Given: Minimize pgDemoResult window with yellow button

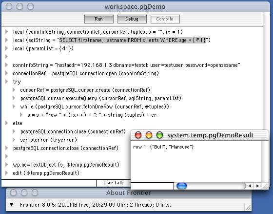Looking at the screenshot, I should pos(149,135).
